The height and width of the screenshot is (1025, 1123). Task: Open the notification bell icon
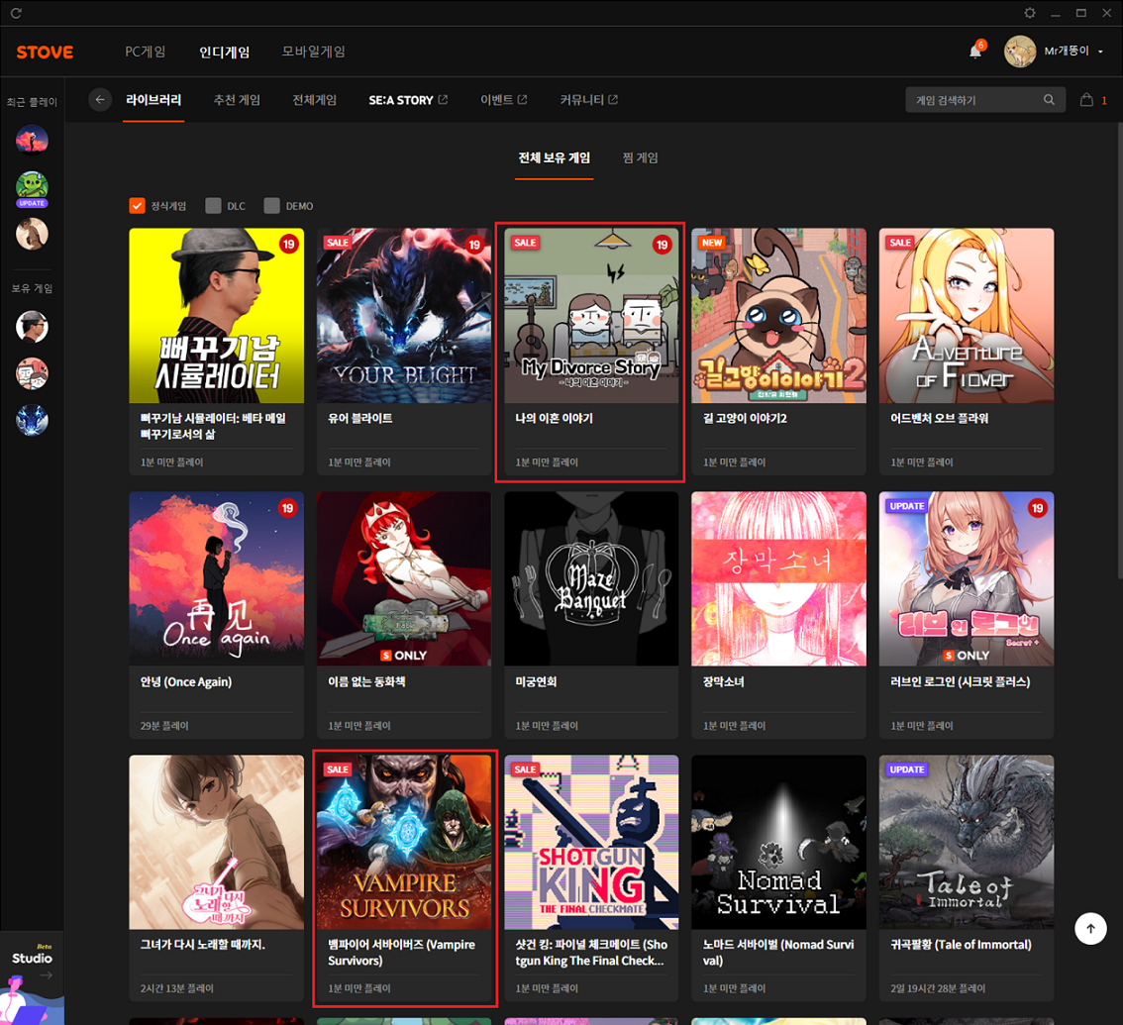click(975, 51)
